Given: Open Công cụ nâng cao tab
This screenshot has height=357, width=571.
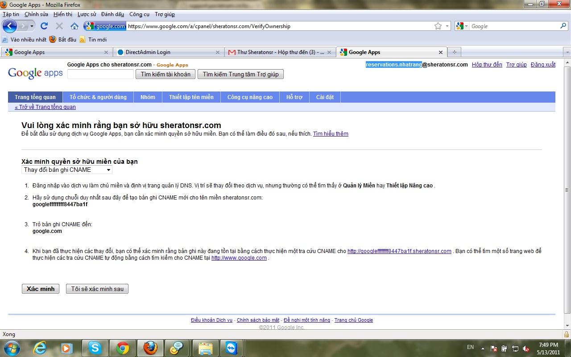Looking at the screenshot, I should click(x=250, y=97).
